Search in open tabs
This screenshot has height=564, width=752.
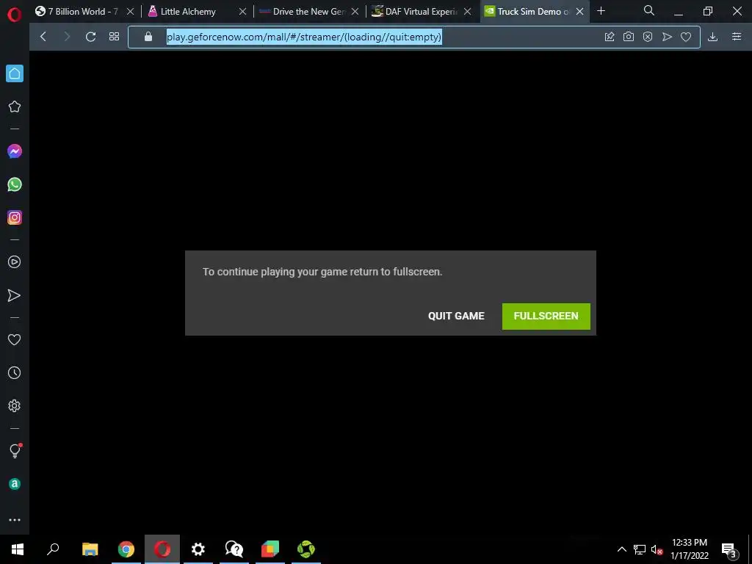[x=649, y=10]
